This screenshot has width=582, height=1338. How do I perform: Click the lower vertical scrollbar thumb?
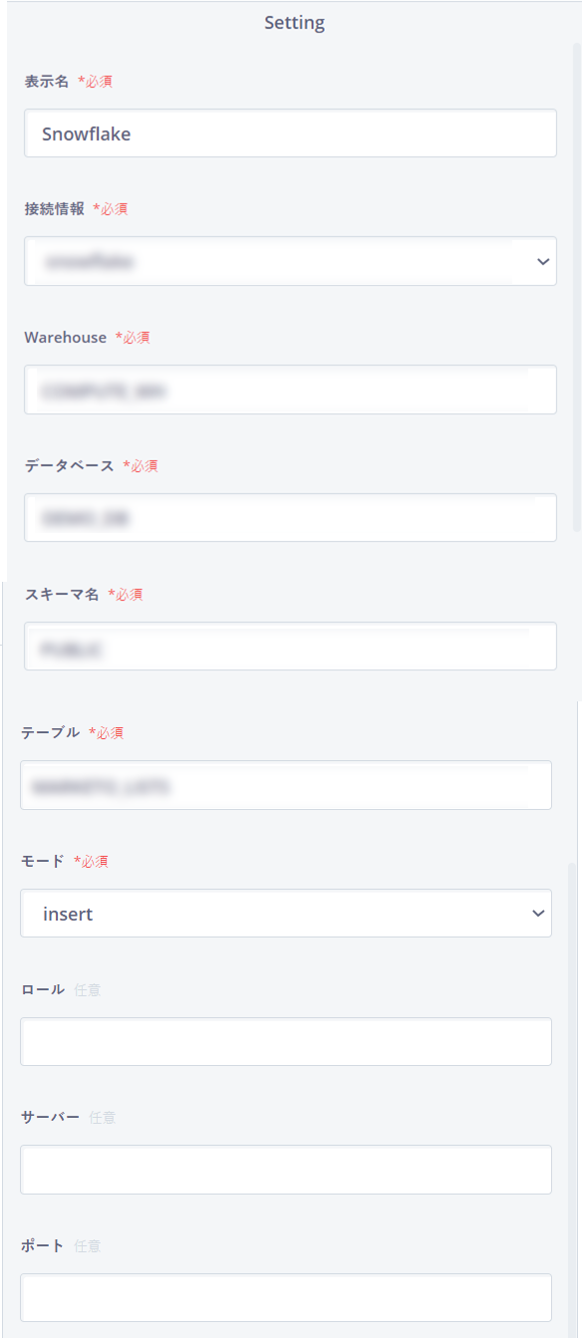pos(572,1100)
